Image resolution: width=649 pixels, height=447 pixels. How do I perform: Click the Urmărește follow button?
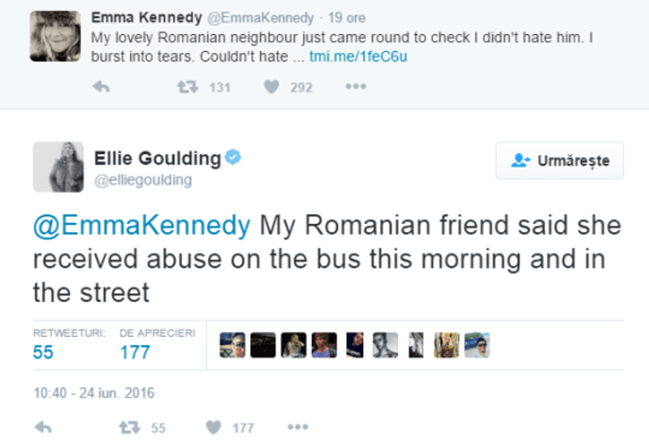560,160
